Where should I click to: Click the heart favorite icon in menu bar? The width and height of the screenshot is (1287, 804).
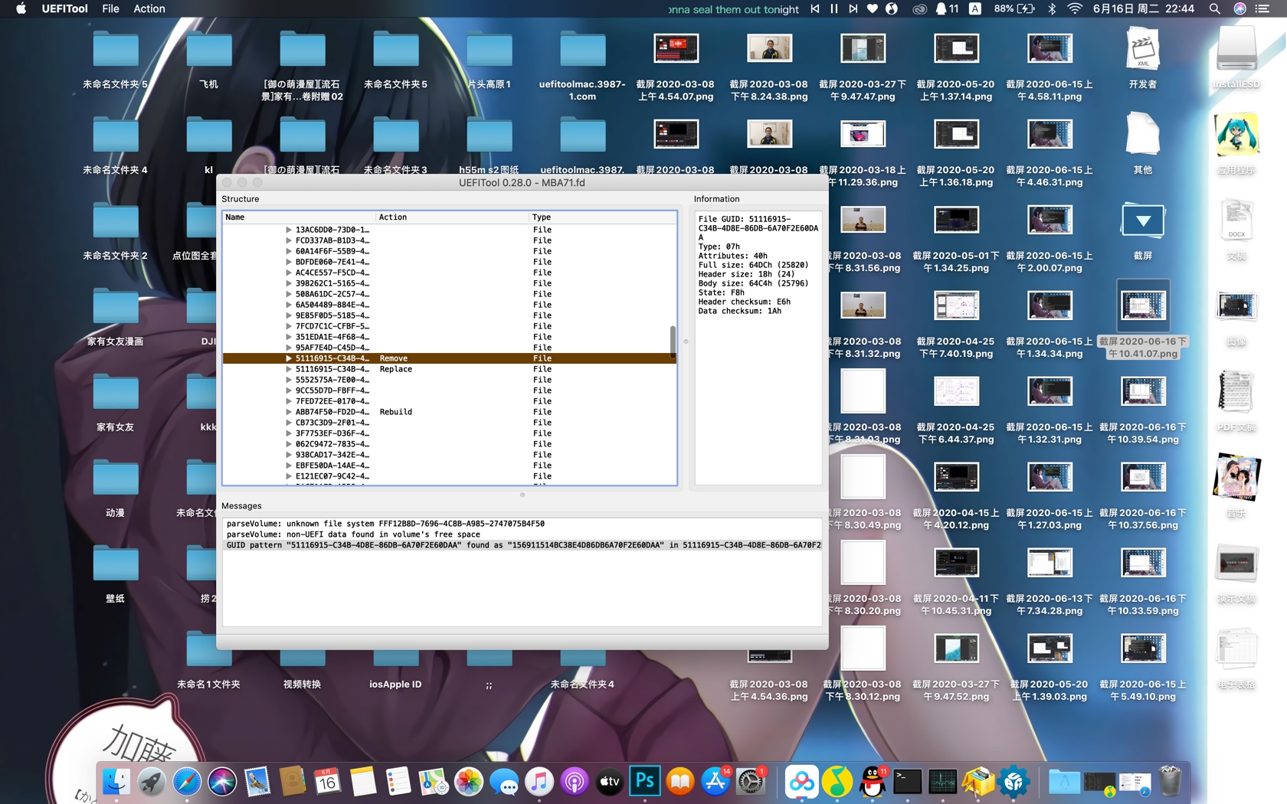[873, 8]
